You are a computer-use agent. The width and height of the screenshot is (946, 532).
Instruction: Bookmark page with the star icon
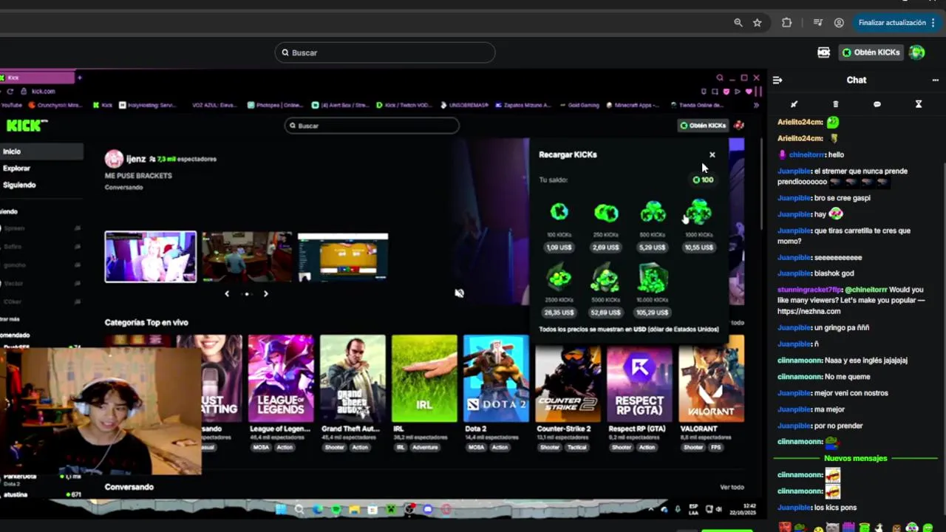[x=757, y=23]
